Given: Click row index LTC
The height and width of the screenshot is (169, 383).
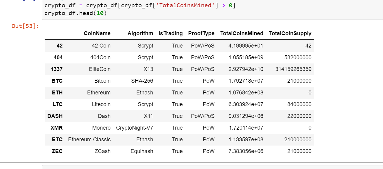Looking at the screenshot, I should (x=57, y=104).
